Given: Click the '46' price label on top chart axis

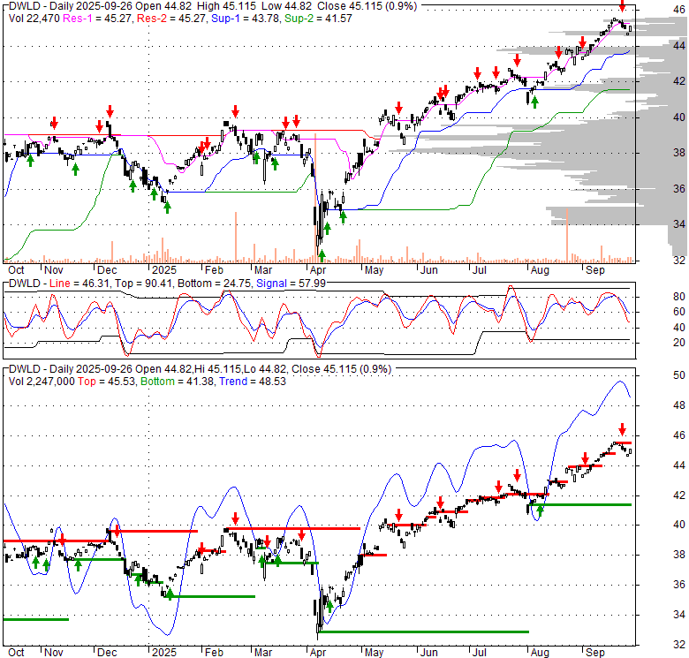Looking at the screenshot, I should [679, 10].
